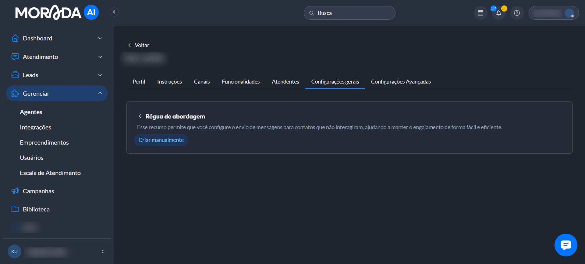Open Agentes in the sidebar
Screen dimensions: 585x264
tap(31, 112)
